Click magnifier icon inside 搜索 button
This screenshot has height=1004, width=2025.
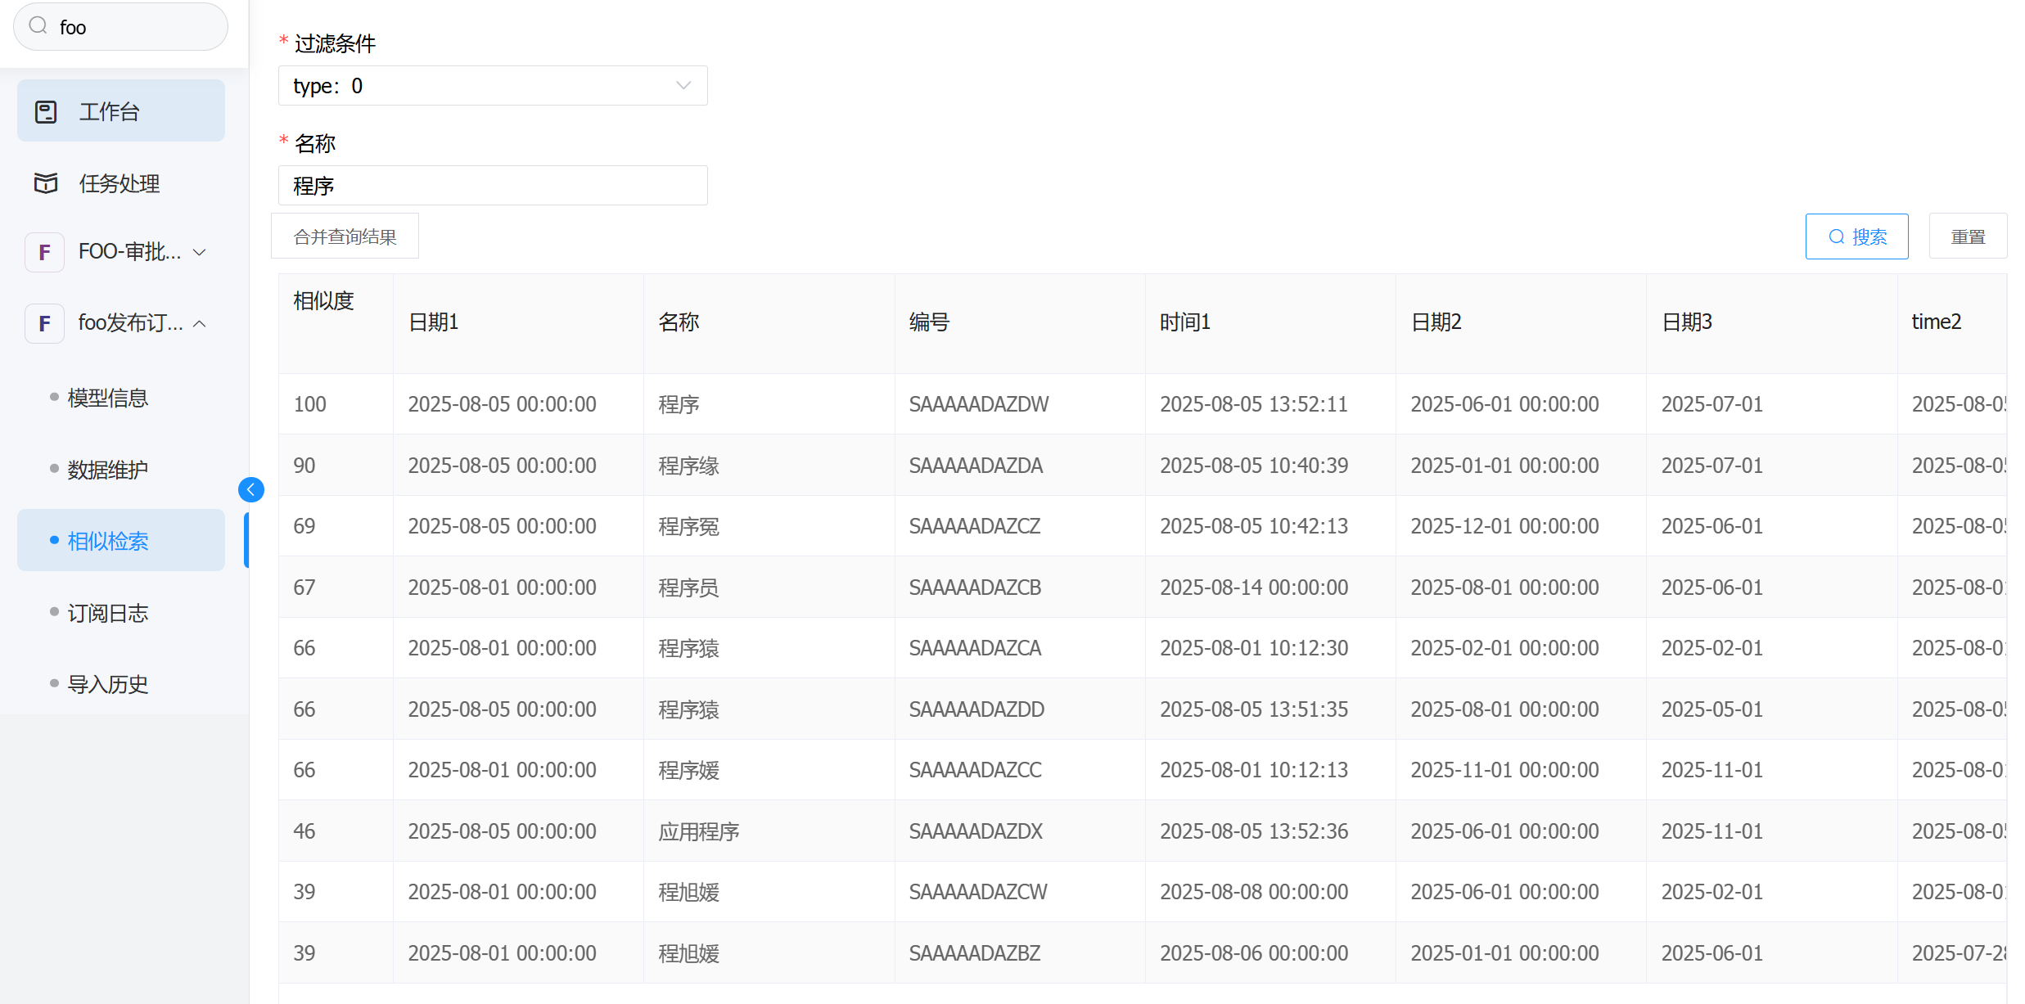click(x=1837, y=236)
